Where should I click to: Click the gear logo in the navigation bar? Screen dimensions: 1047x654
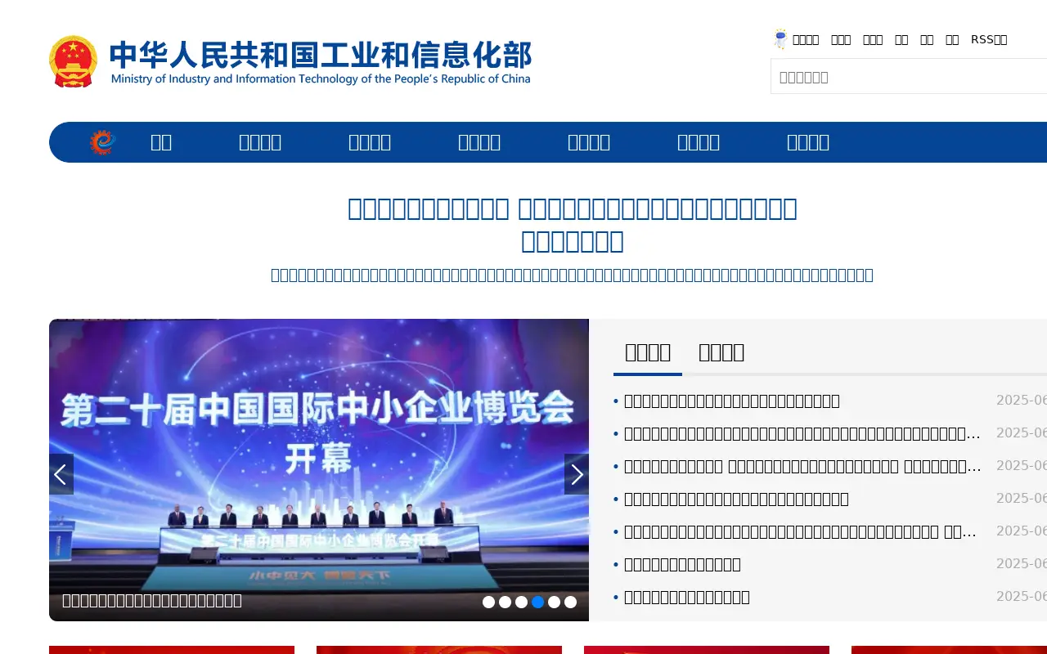[x=103, y=142]
